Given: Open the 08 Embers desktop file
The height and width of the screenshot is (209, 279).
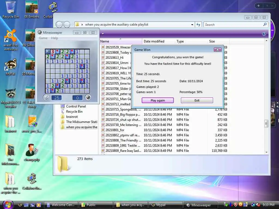Looking at the screenshot, I should [x=32, y=10].
